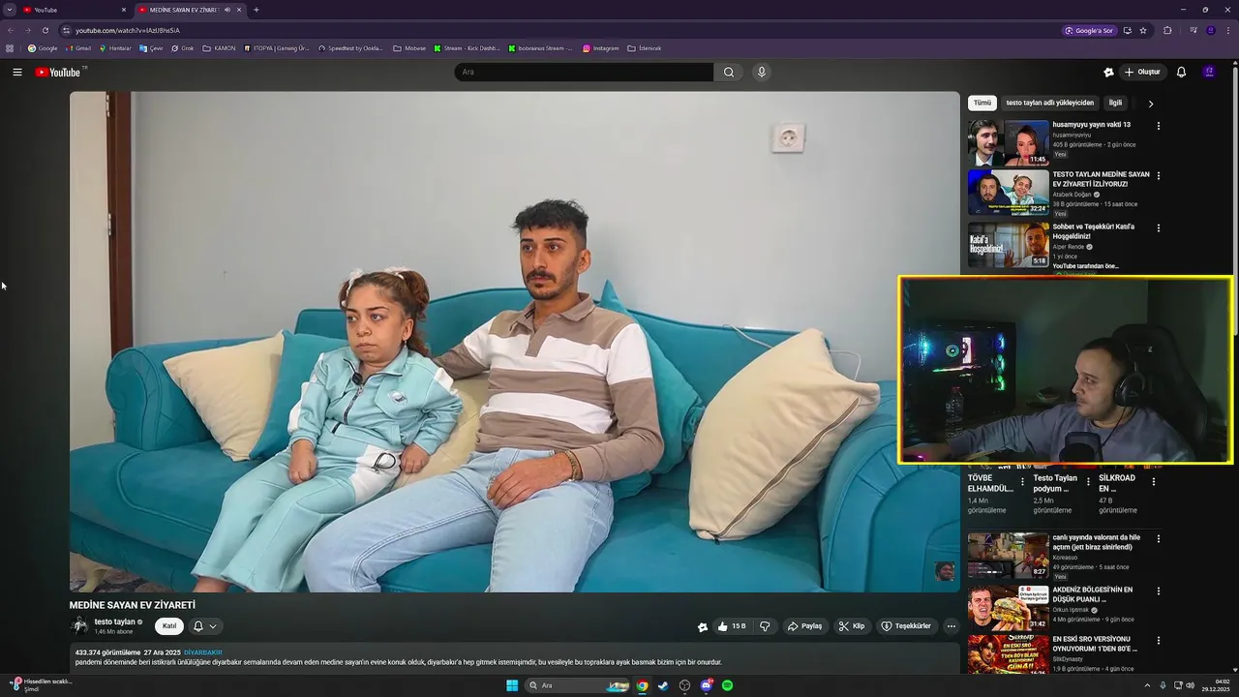Switch to the first YouTube tab
The height and width of the screenshot is (697, 1239).
(x=76, y=10)
